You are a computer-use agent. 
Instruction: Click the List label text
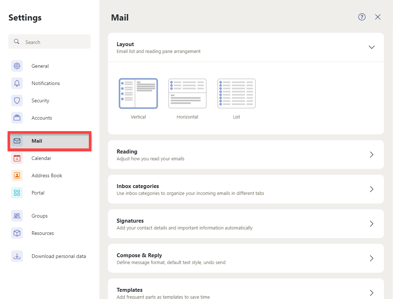click(x=236, y=117)
